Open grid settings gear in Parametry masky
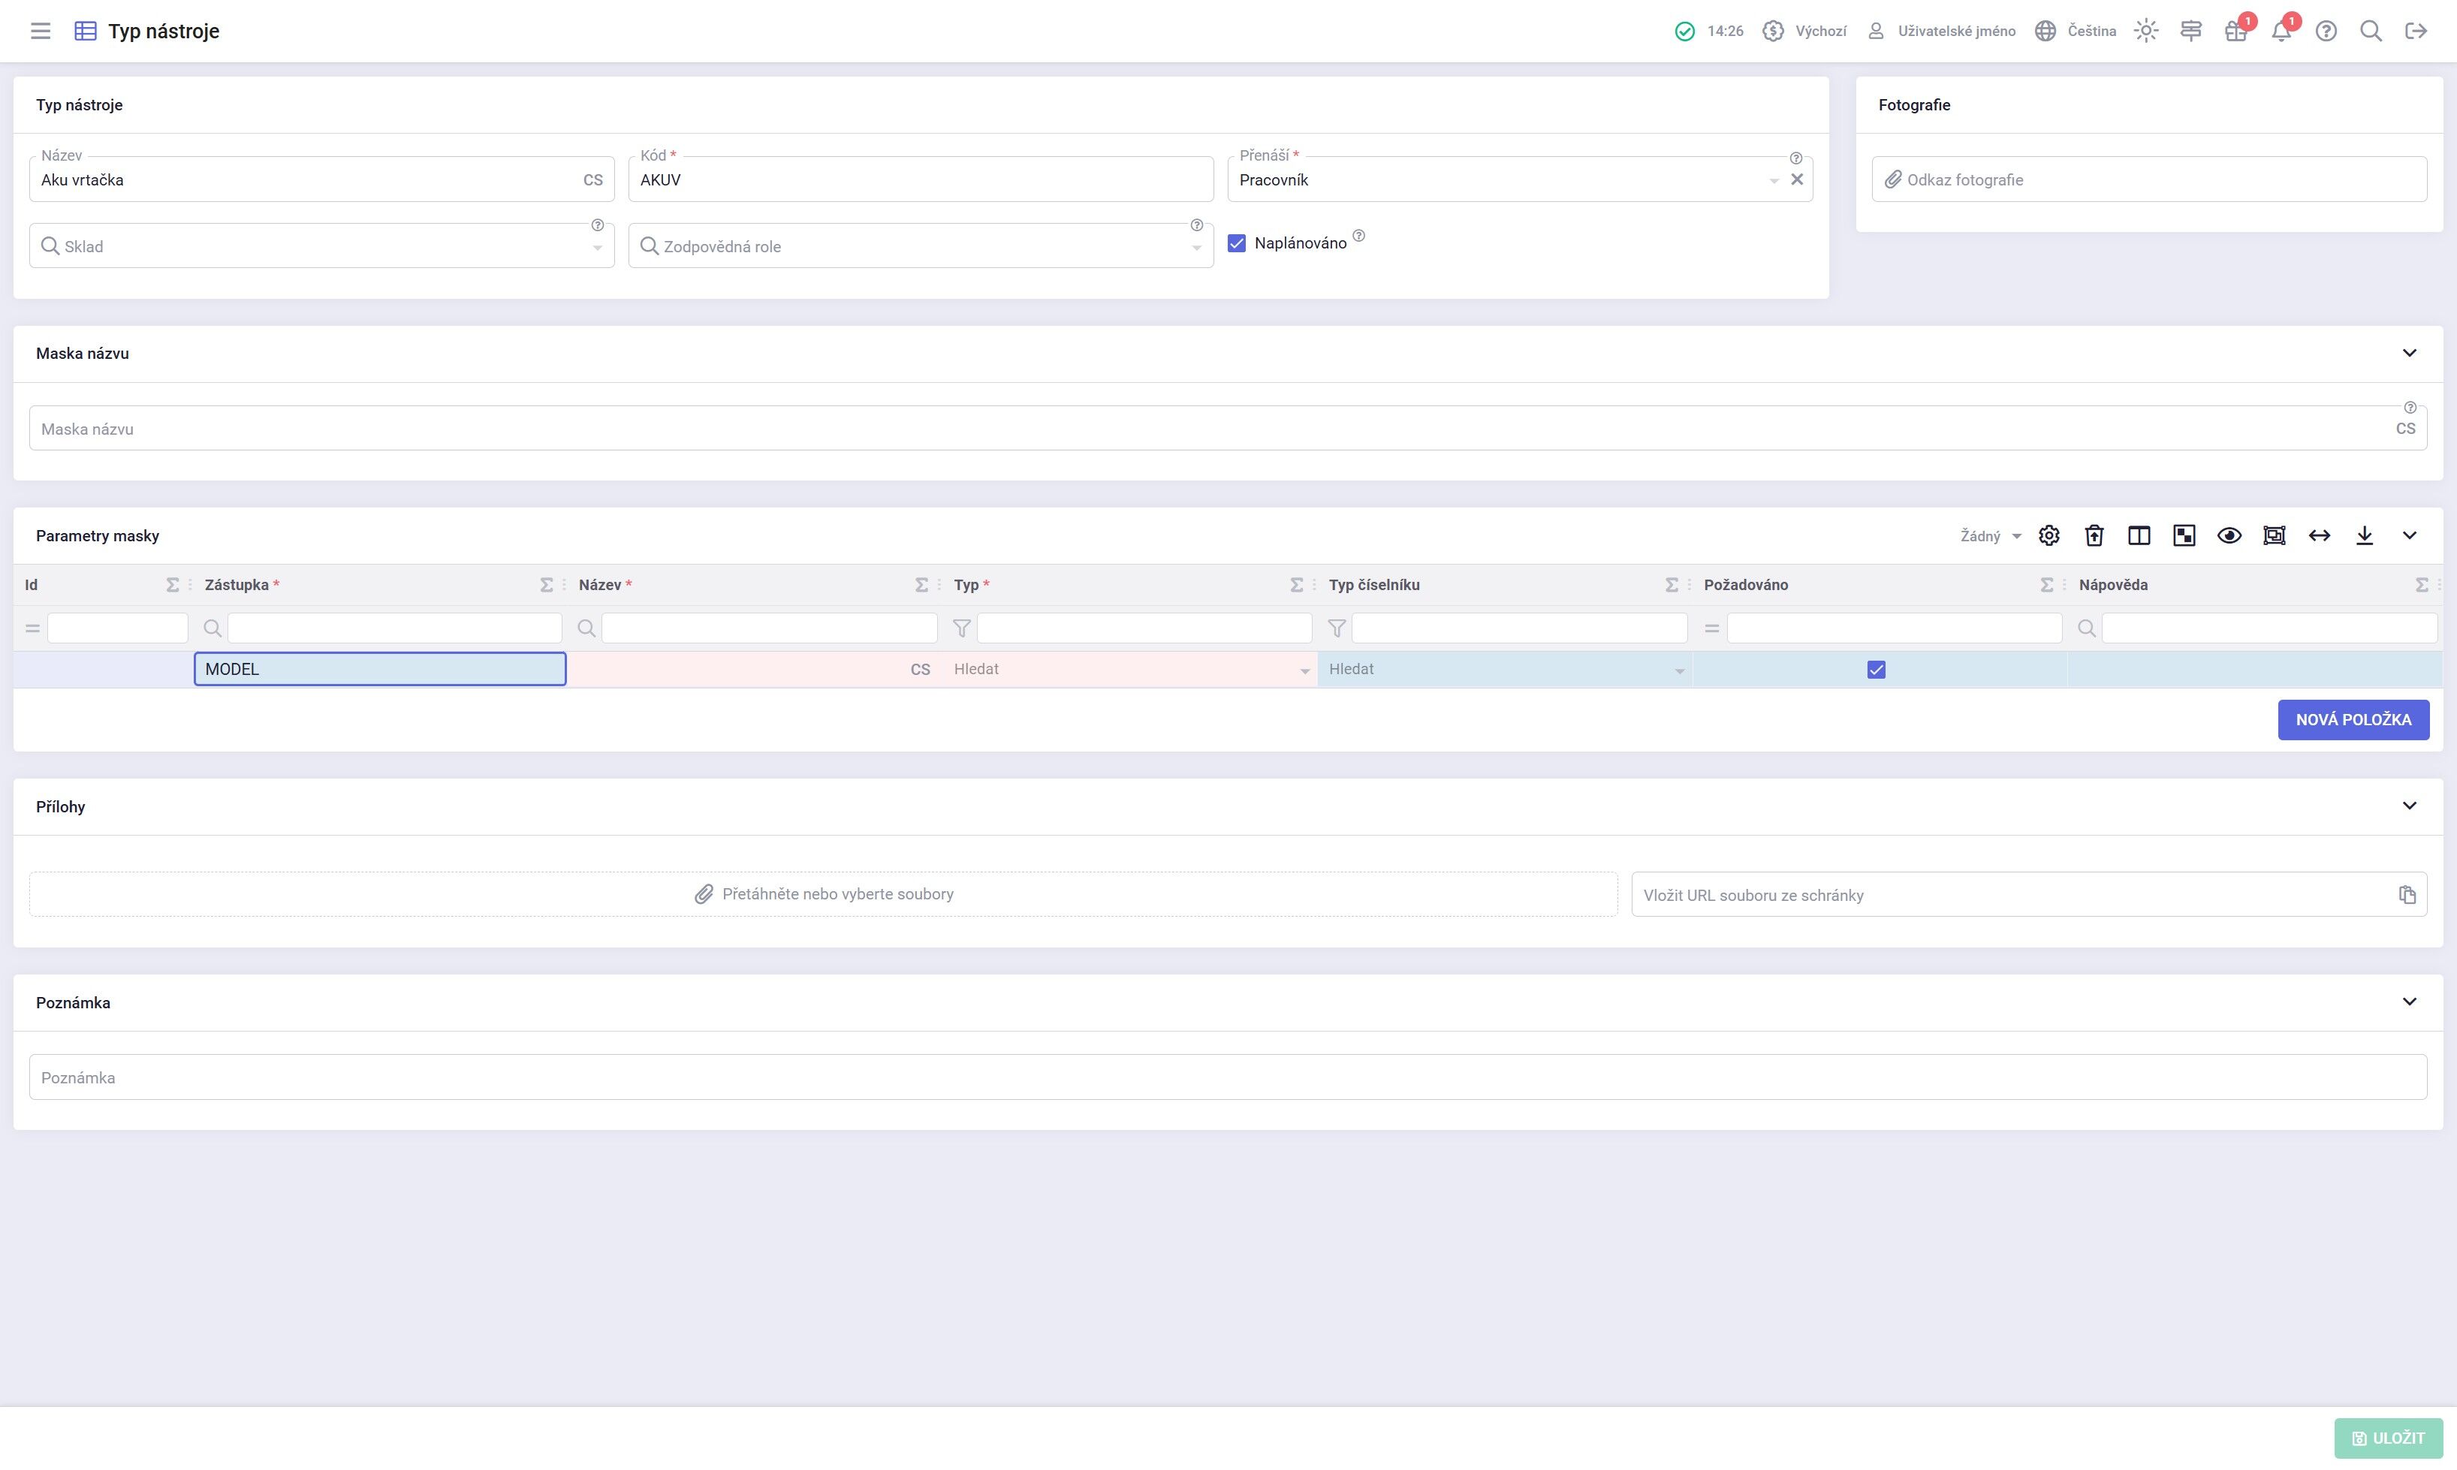This screenshot has width=2457, height=1470. [x=2049, y=536]
